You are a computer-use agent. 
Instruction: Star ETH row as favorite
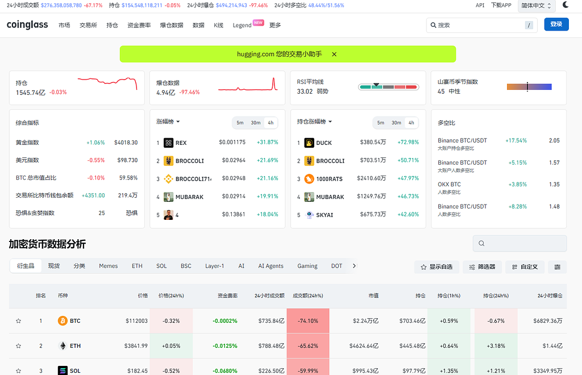(x=18, y=346)
